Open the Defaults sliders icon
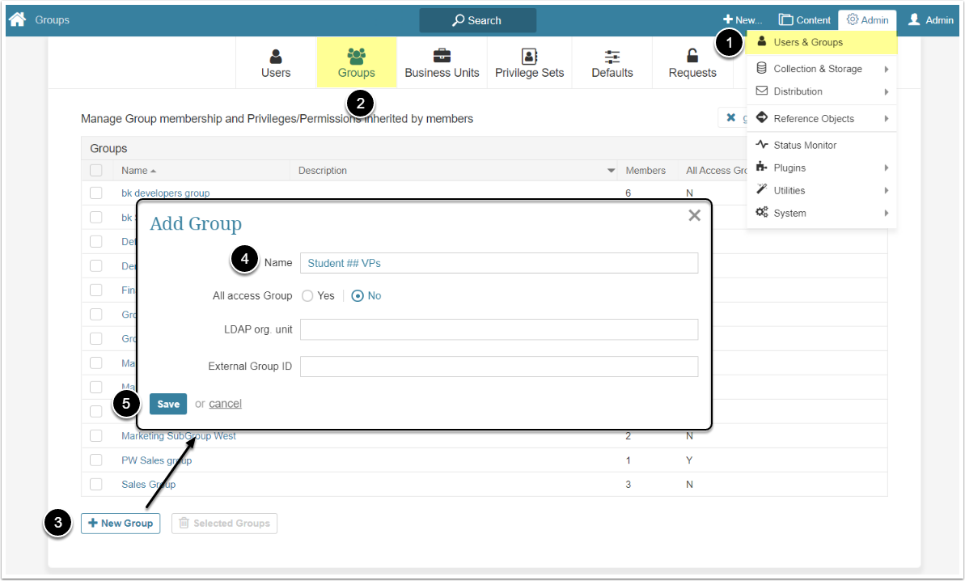Image resolution: width=965 pixels, height=581 pixels. point(612,57)
